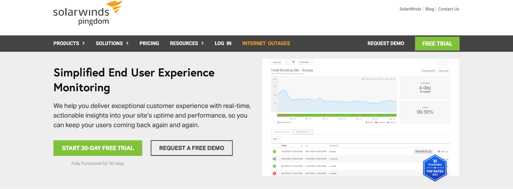Switch to Uptime changes tab

[x=282, y=132]
